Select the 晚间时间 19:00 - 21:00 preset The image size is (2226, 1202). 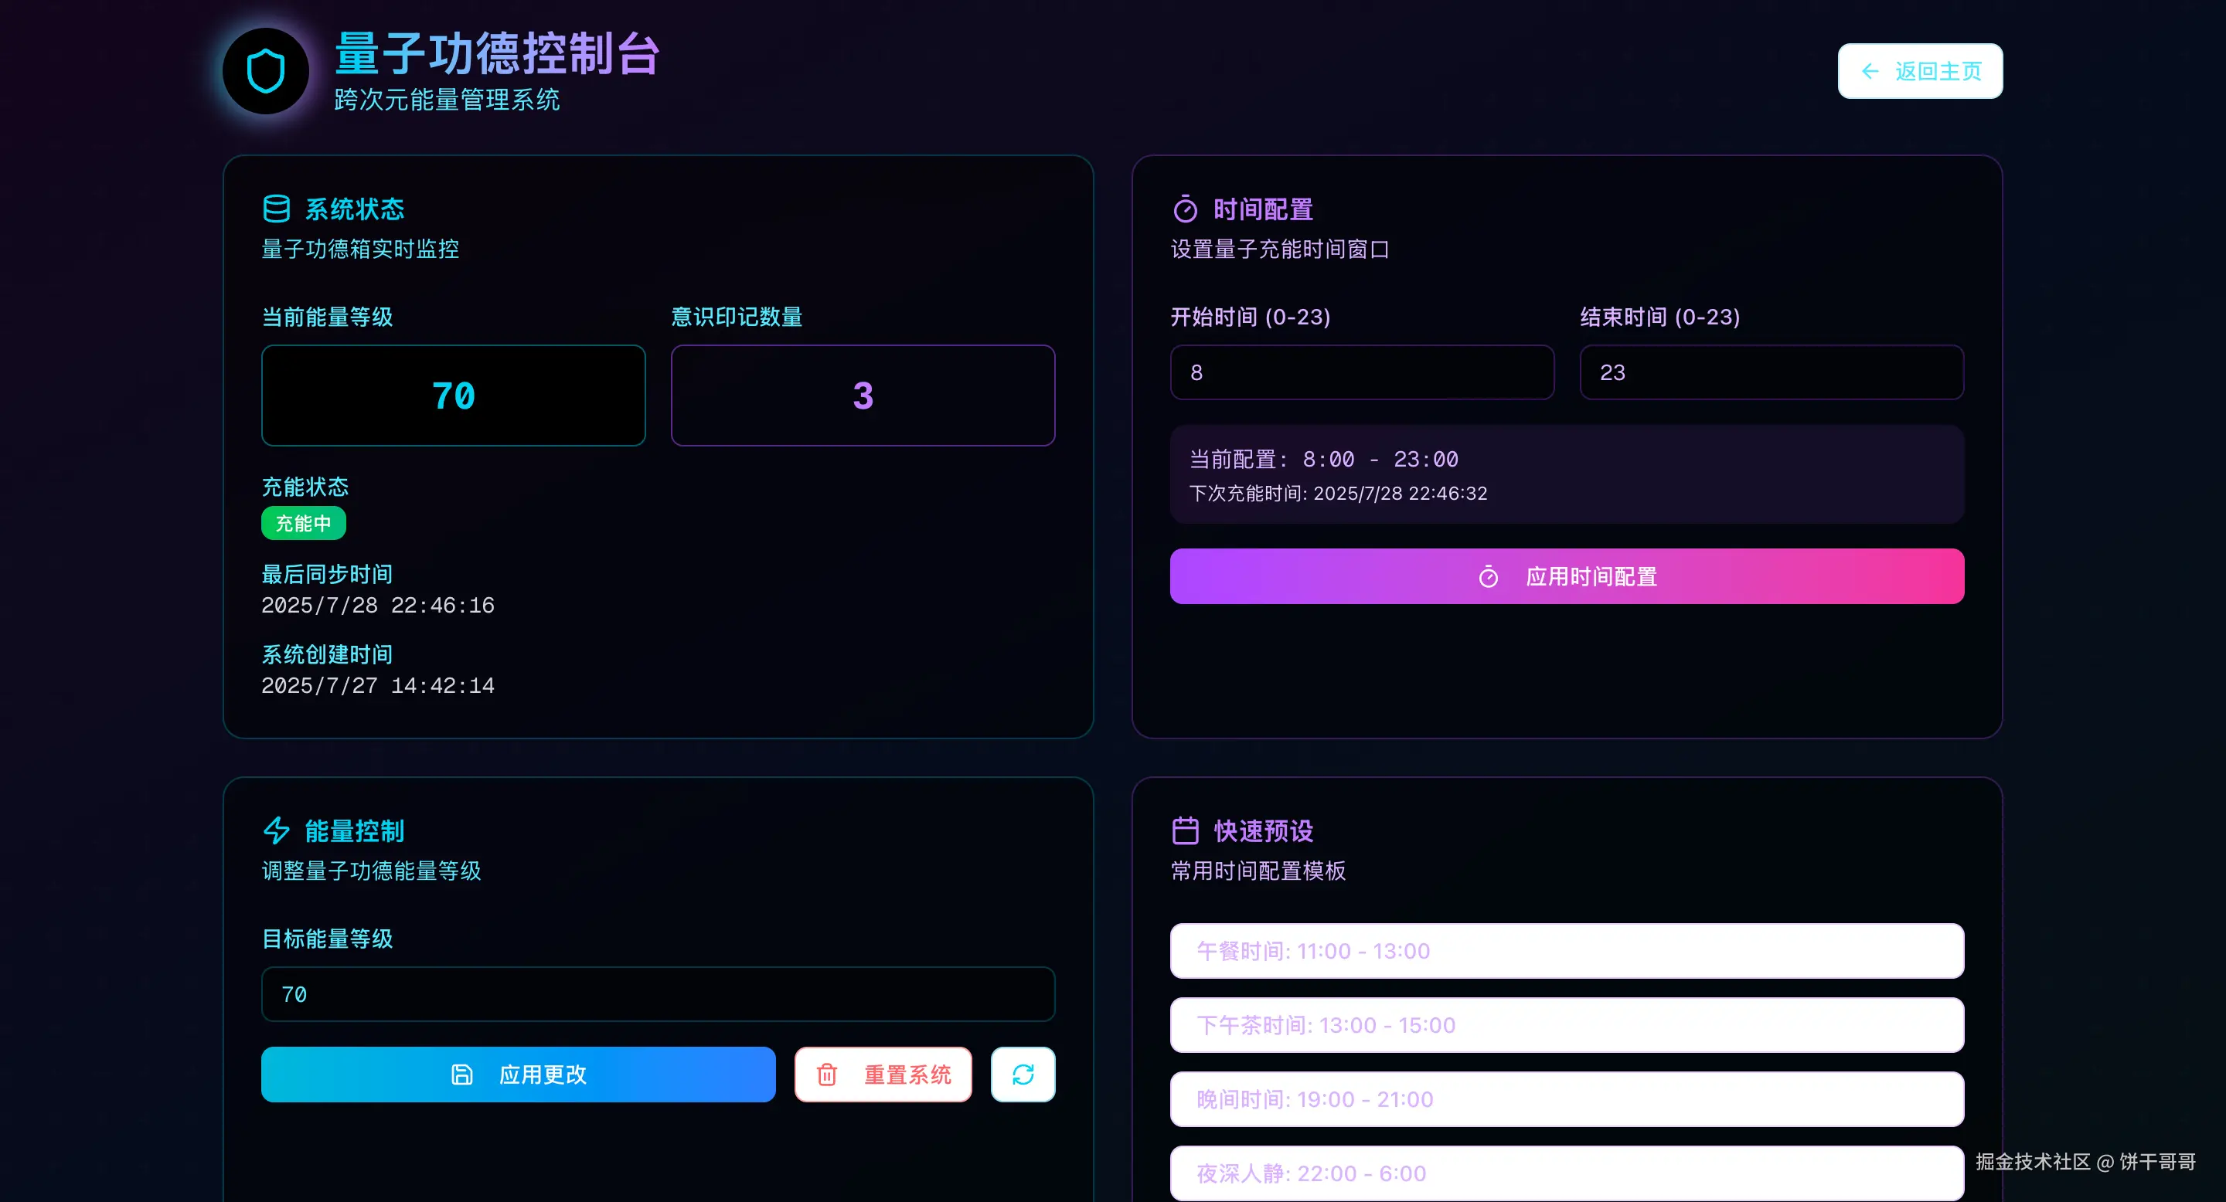1566,1099
